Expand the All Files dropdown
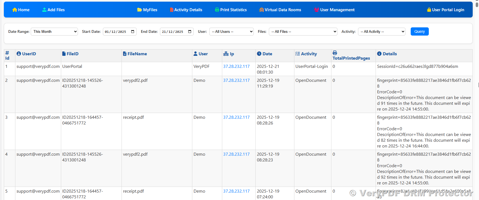Screen dimensions: 479x200 pyautogui.click(x=303, y=31)
